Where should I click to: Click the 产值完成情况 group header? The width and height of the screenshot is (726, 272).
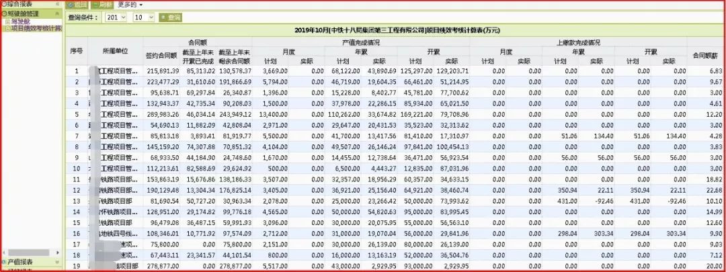[361, 42]
